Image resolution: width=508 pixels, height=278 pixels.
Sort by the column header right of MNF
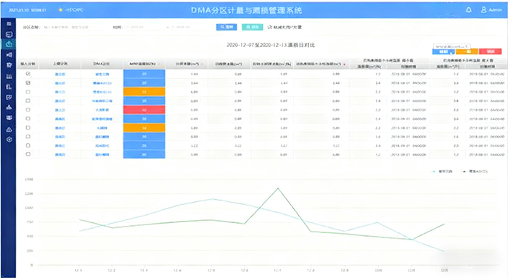click(x=187, y=64)
